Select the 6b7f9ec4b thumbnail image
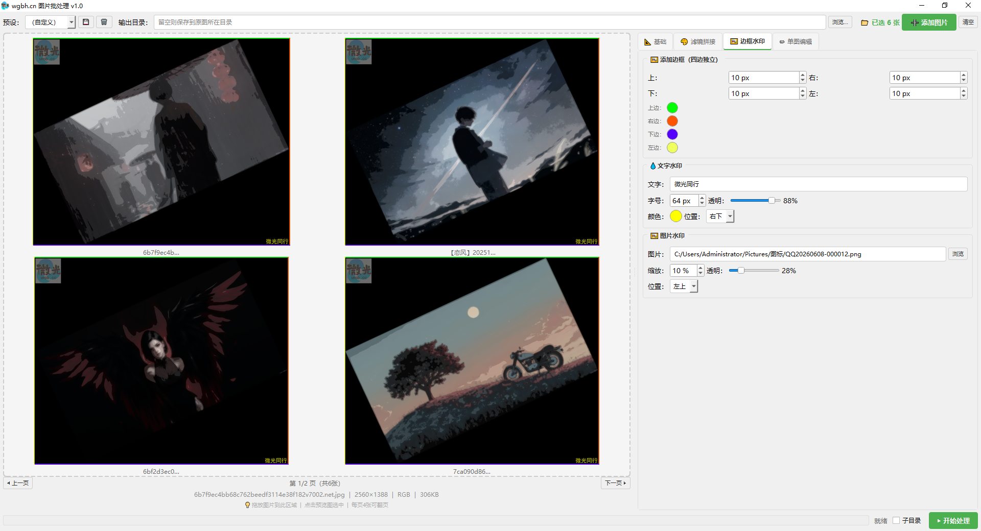This screenshot has width=981, height=531. click(161, 142)
